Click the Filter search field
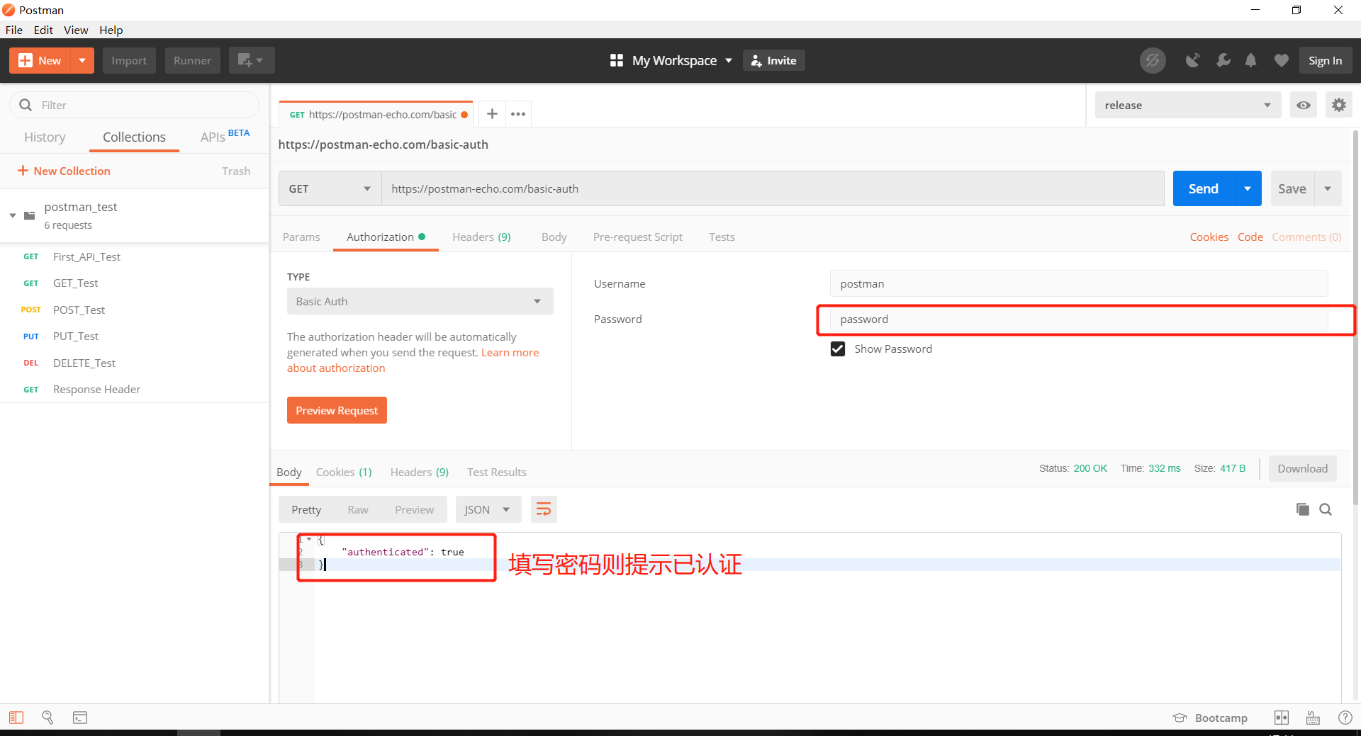 pos(135,105)
